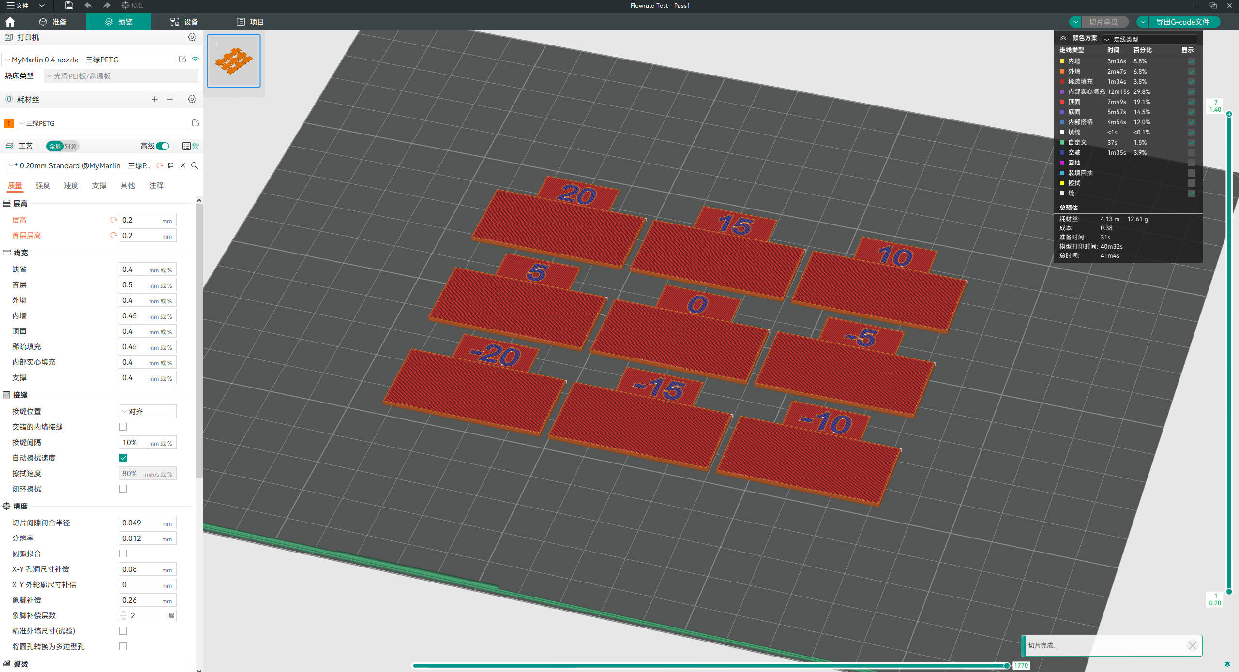Click the compare presets icon
The height and width of the screenshot is (672, 1239).
pos(196,146)
